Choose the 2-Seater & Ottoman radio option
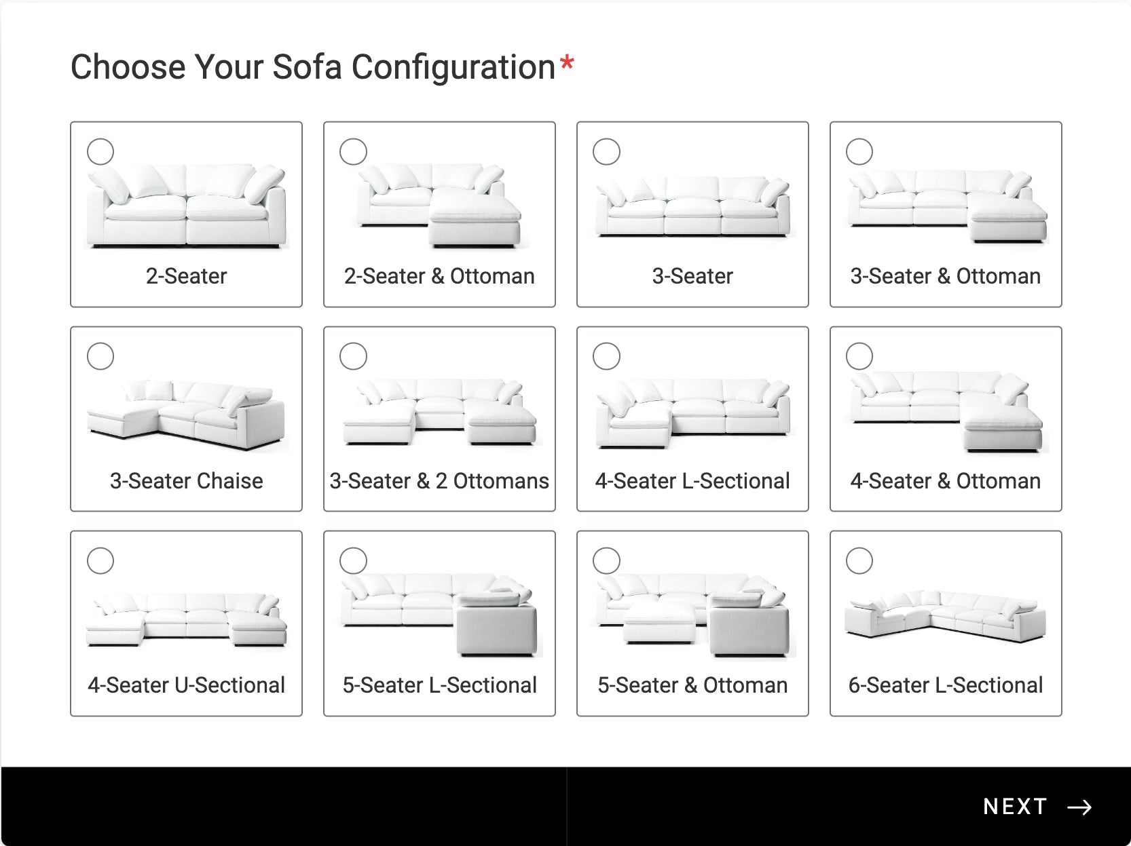Screen dimensions: 1131x846 [353, 151]
